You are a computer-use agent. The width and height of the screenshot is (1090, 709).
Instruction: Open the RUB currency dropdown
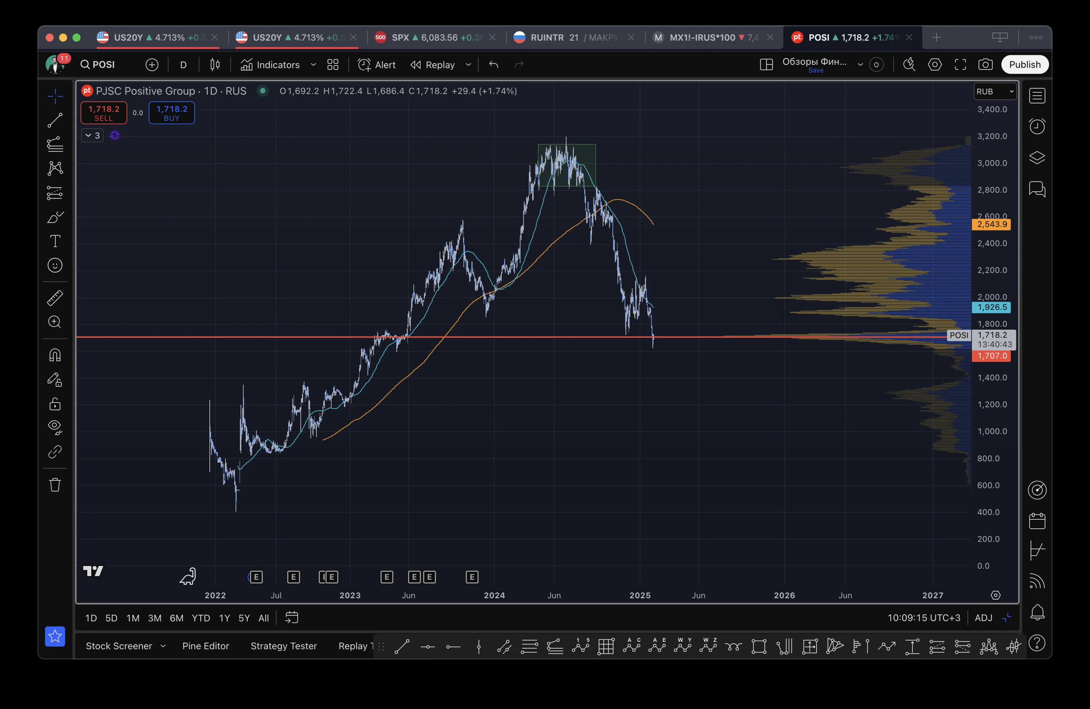point(995,91)
